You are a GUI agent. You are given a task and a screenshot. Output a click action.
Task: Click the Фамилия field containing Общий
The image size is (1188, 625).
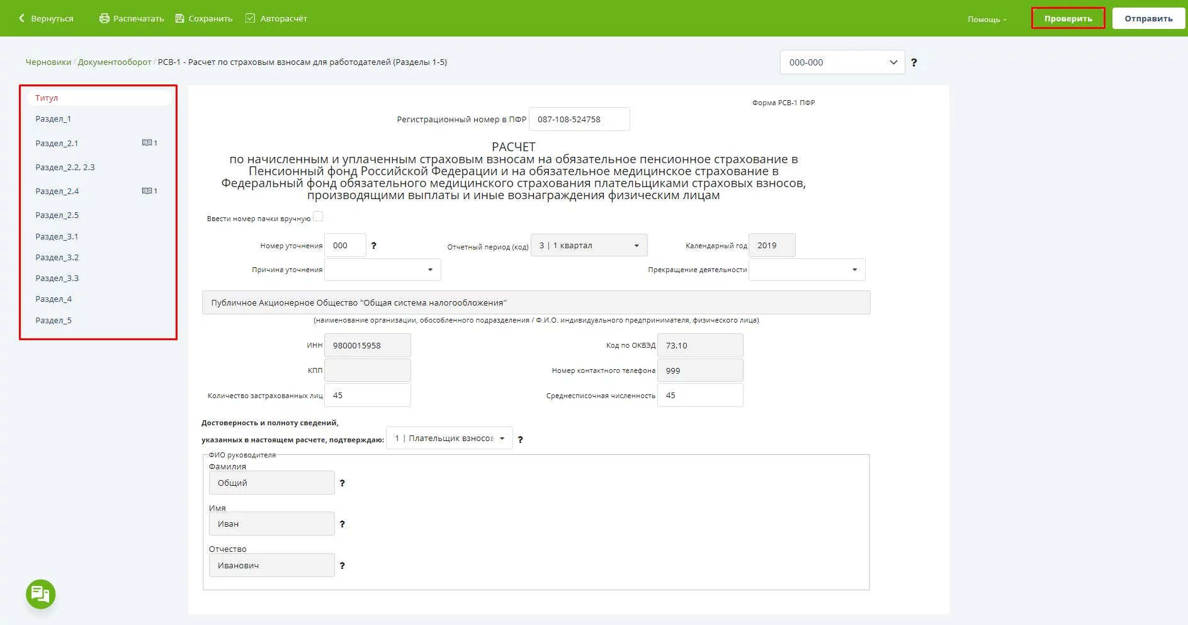(271, 483)
